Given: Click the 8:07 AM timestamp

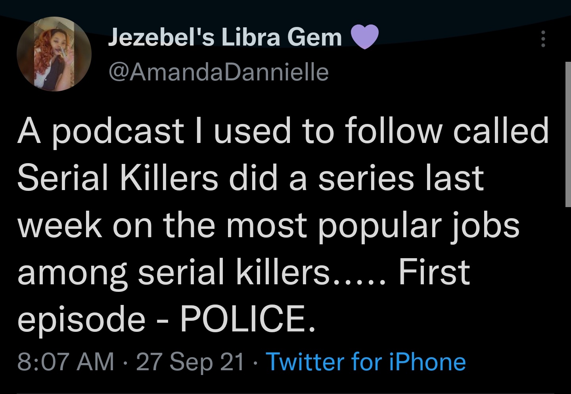Looking at the screenshot, I should [66, 362].
